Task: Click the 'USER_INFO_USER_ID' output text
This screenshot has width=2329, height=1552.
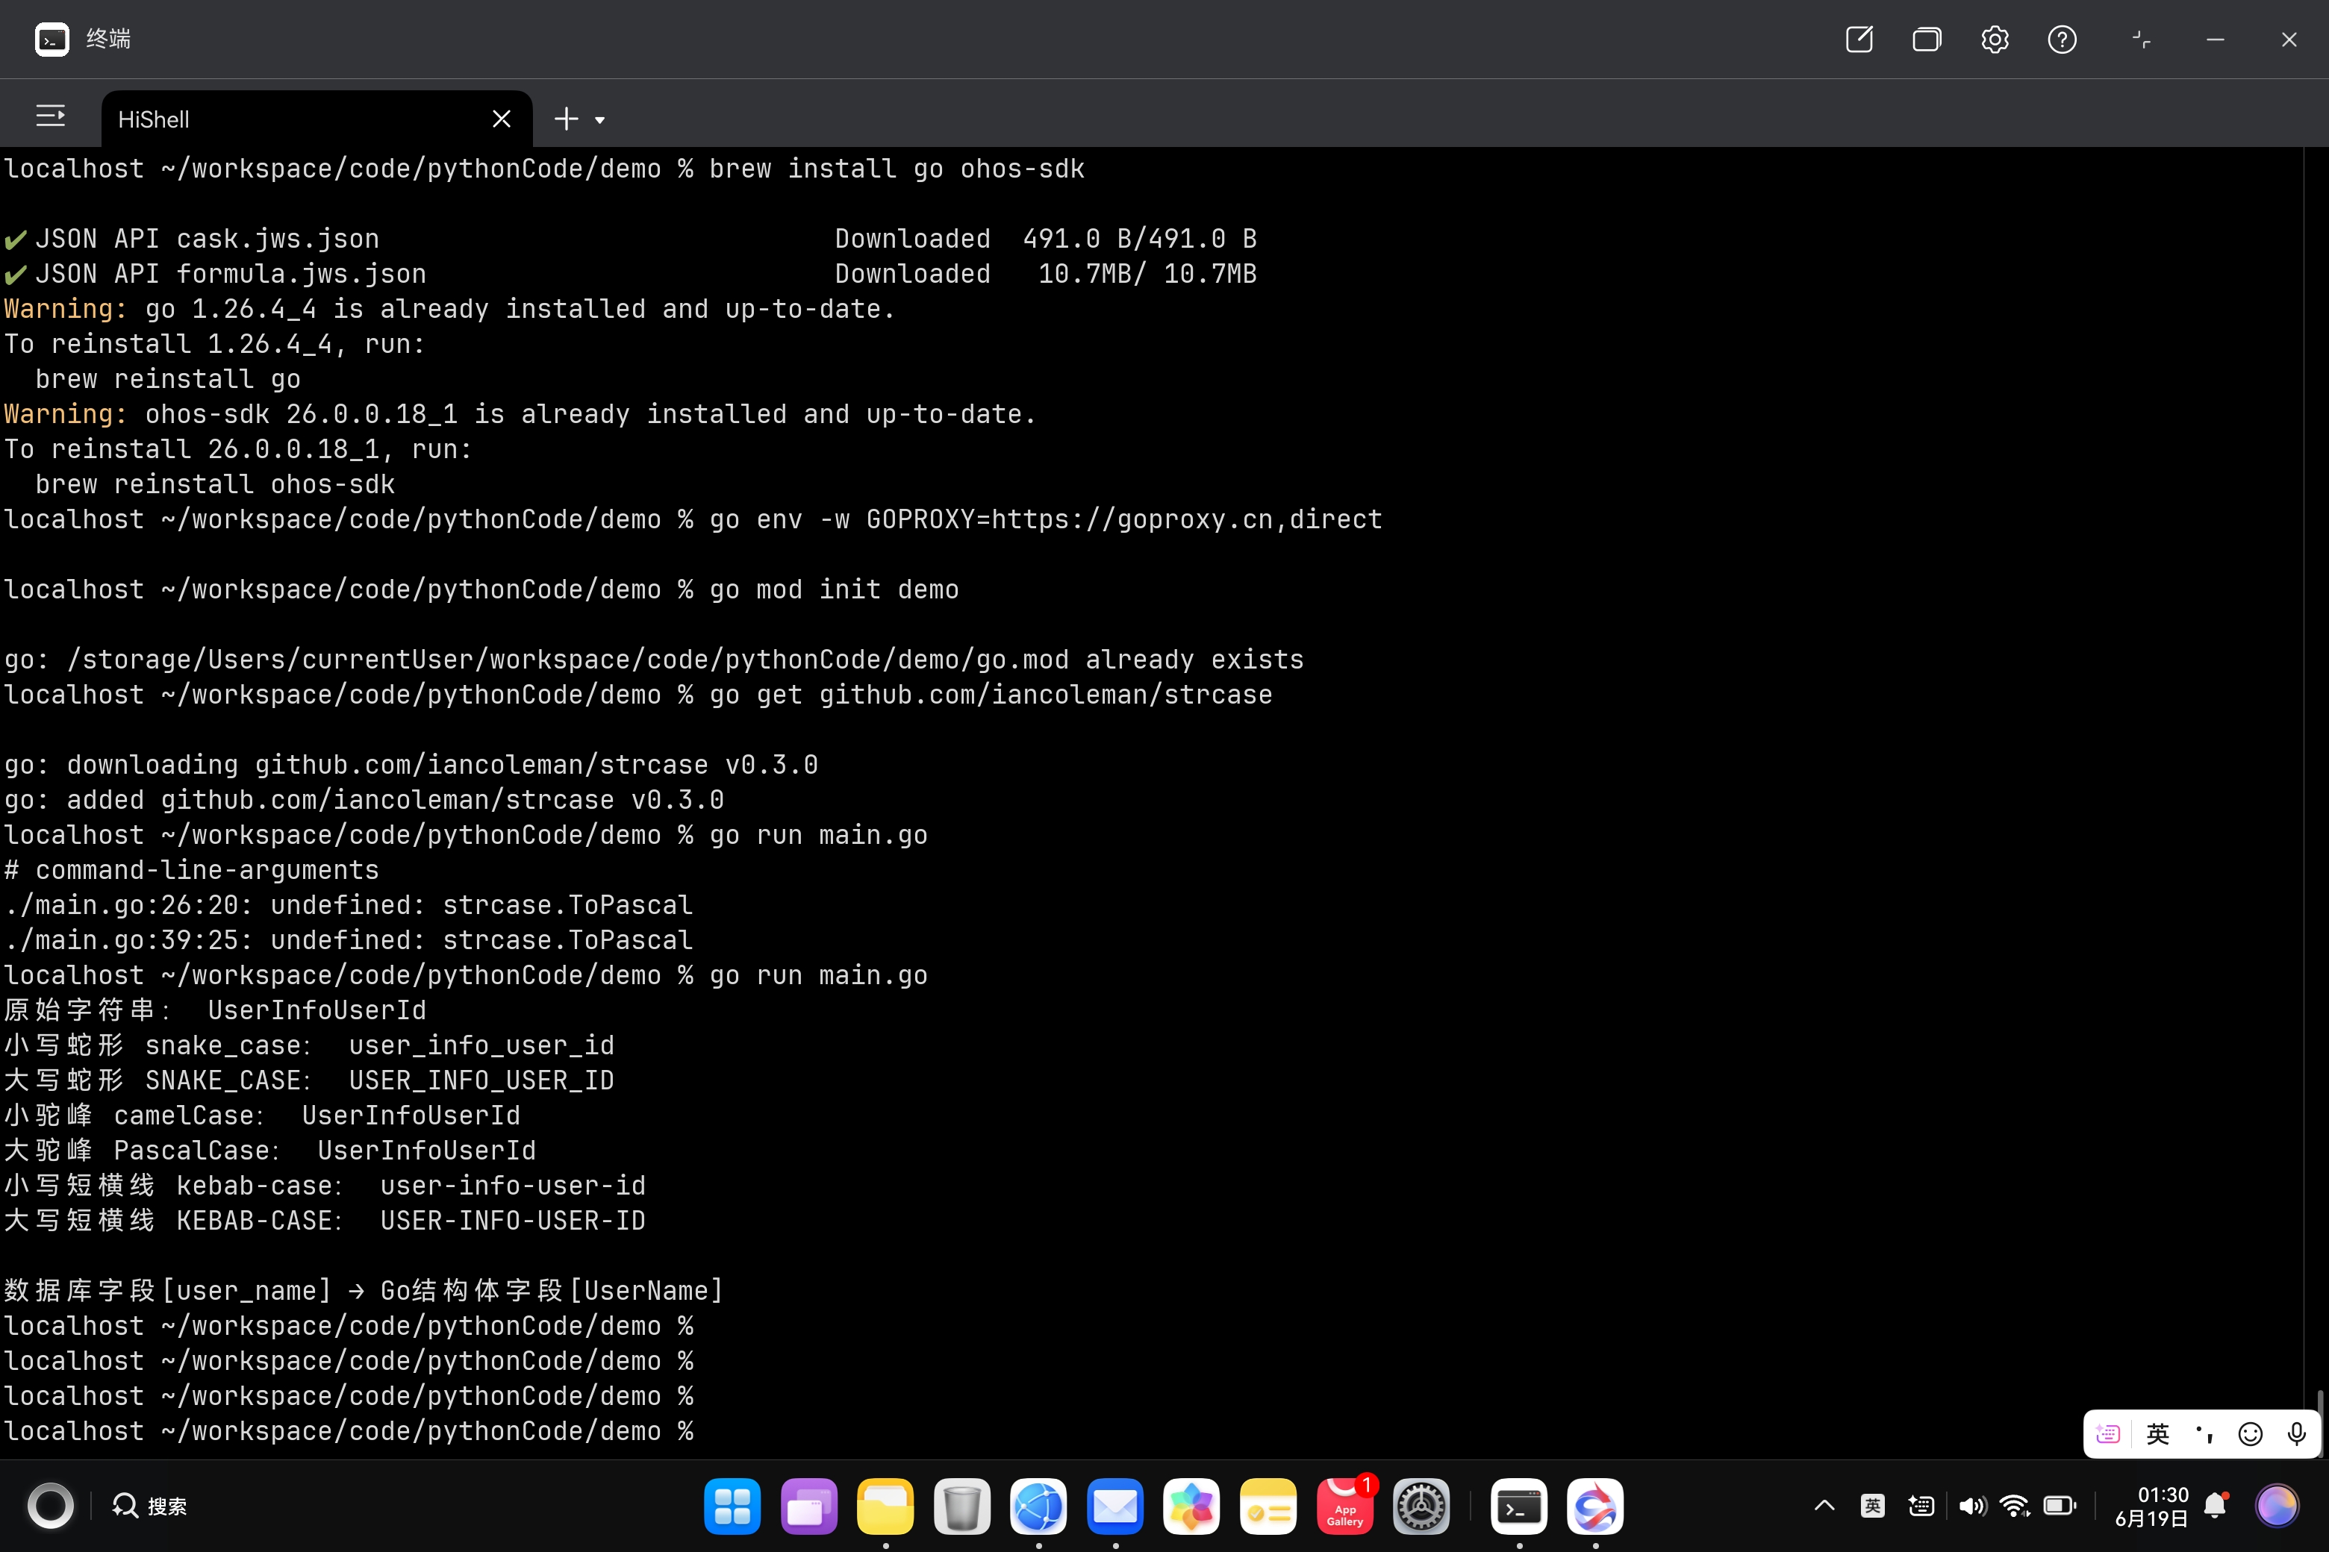Action: [481, 1081]
